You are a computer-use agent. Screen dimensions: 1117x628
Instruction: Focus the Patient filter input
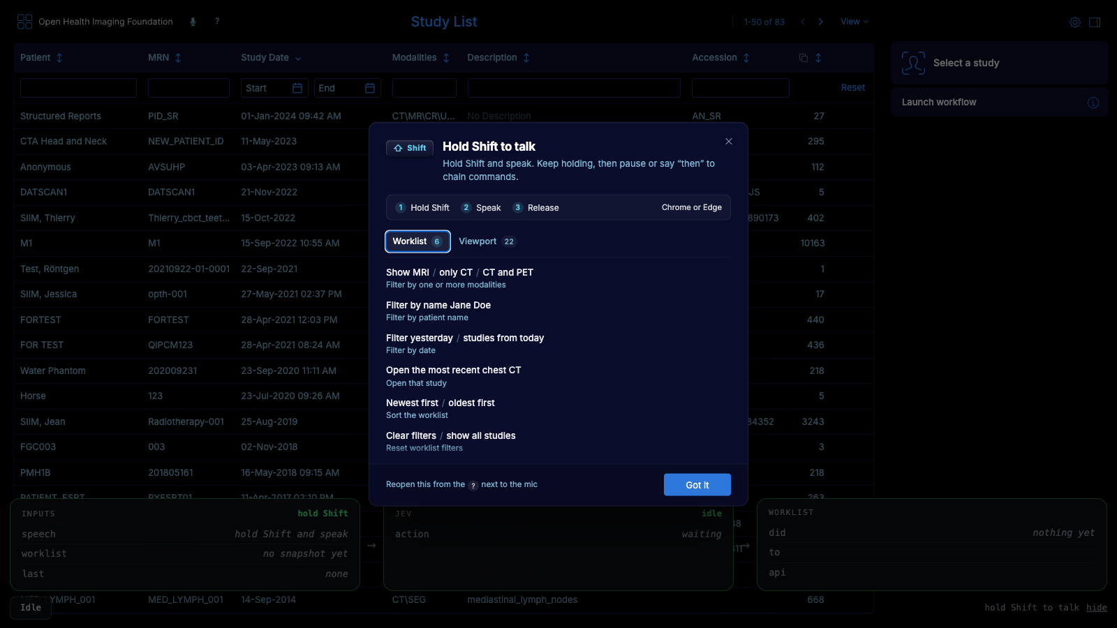point(78,88)
